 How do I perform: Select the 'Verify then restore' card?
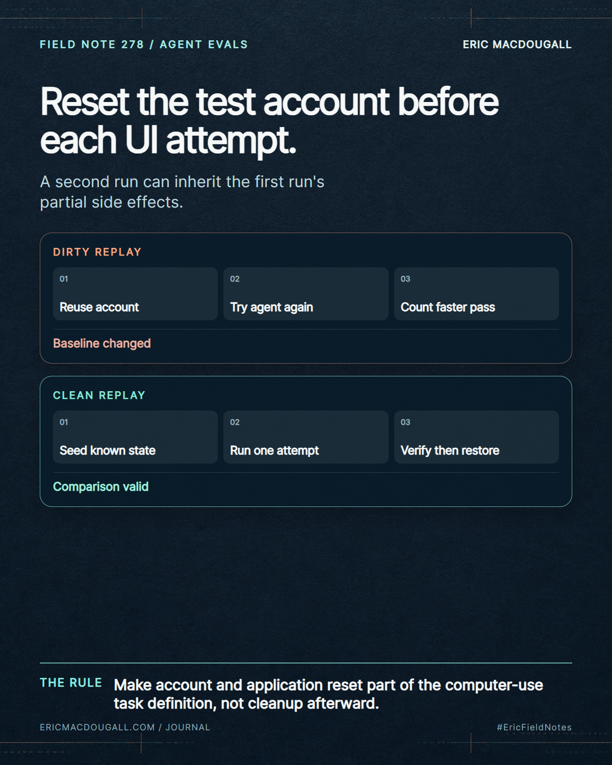pyautogui.click(x=476, y=437)
